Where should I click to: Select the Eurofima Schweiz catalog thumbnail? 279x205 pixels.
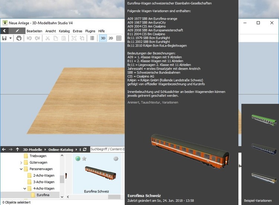[x=100, y=173]
